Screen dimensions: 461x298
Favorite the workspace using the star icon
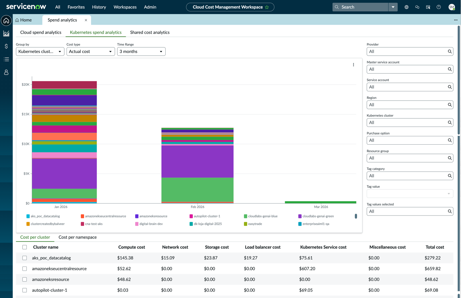[x=267, y=7]
